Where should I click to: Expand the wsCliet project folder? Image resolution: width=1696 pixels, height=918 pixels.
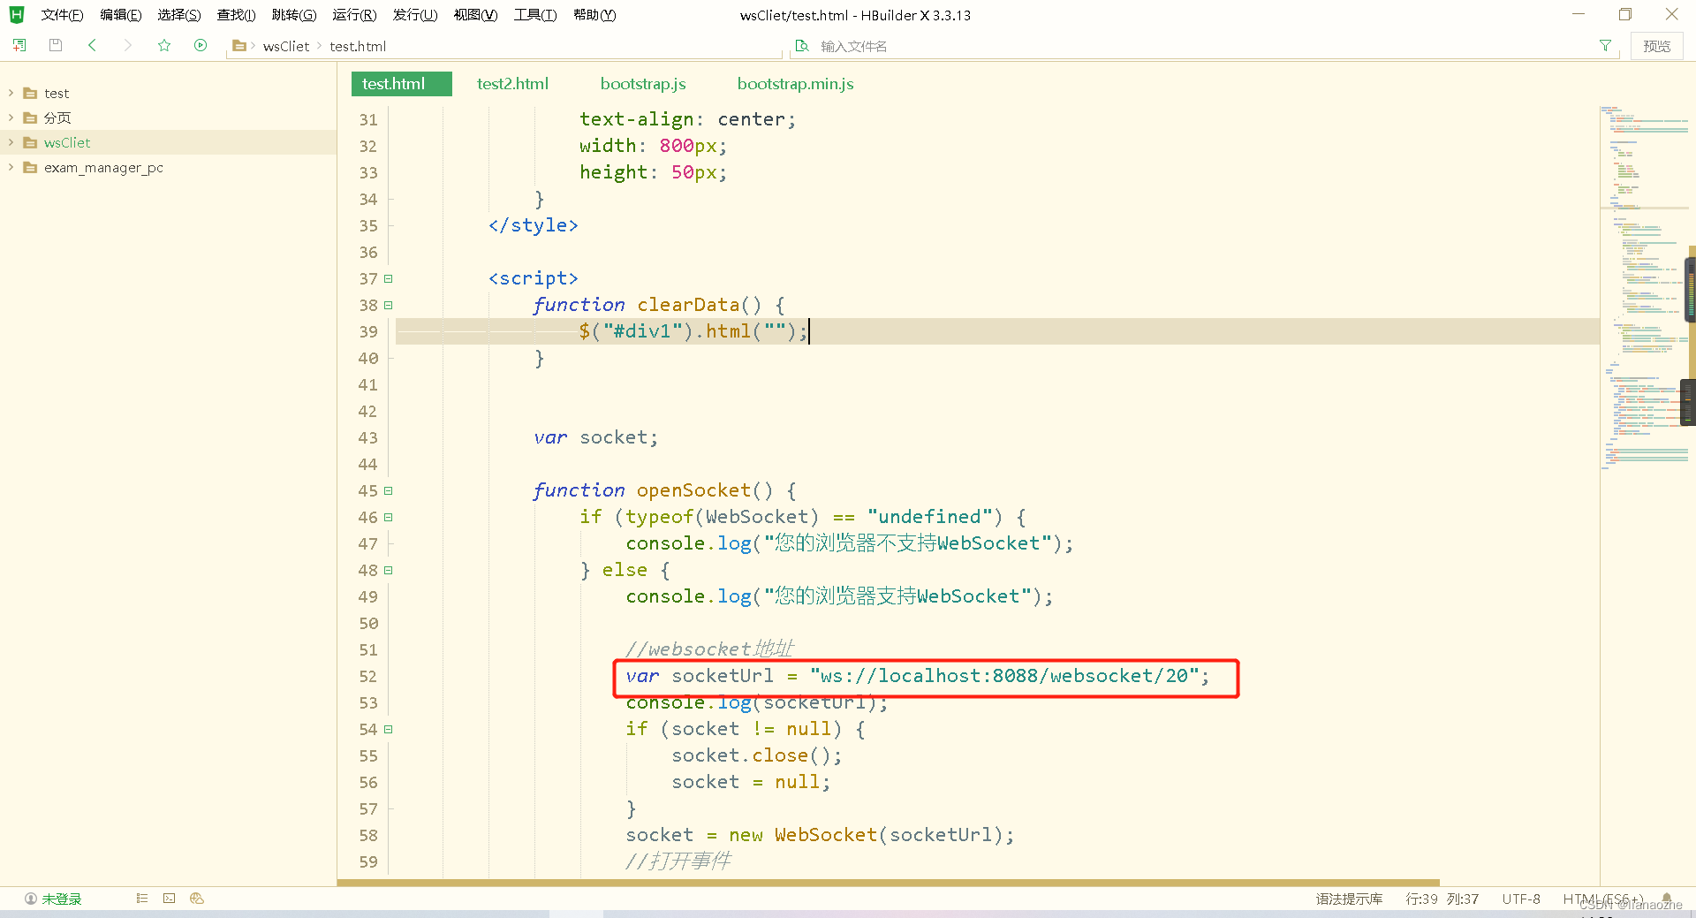pos(11,142)
